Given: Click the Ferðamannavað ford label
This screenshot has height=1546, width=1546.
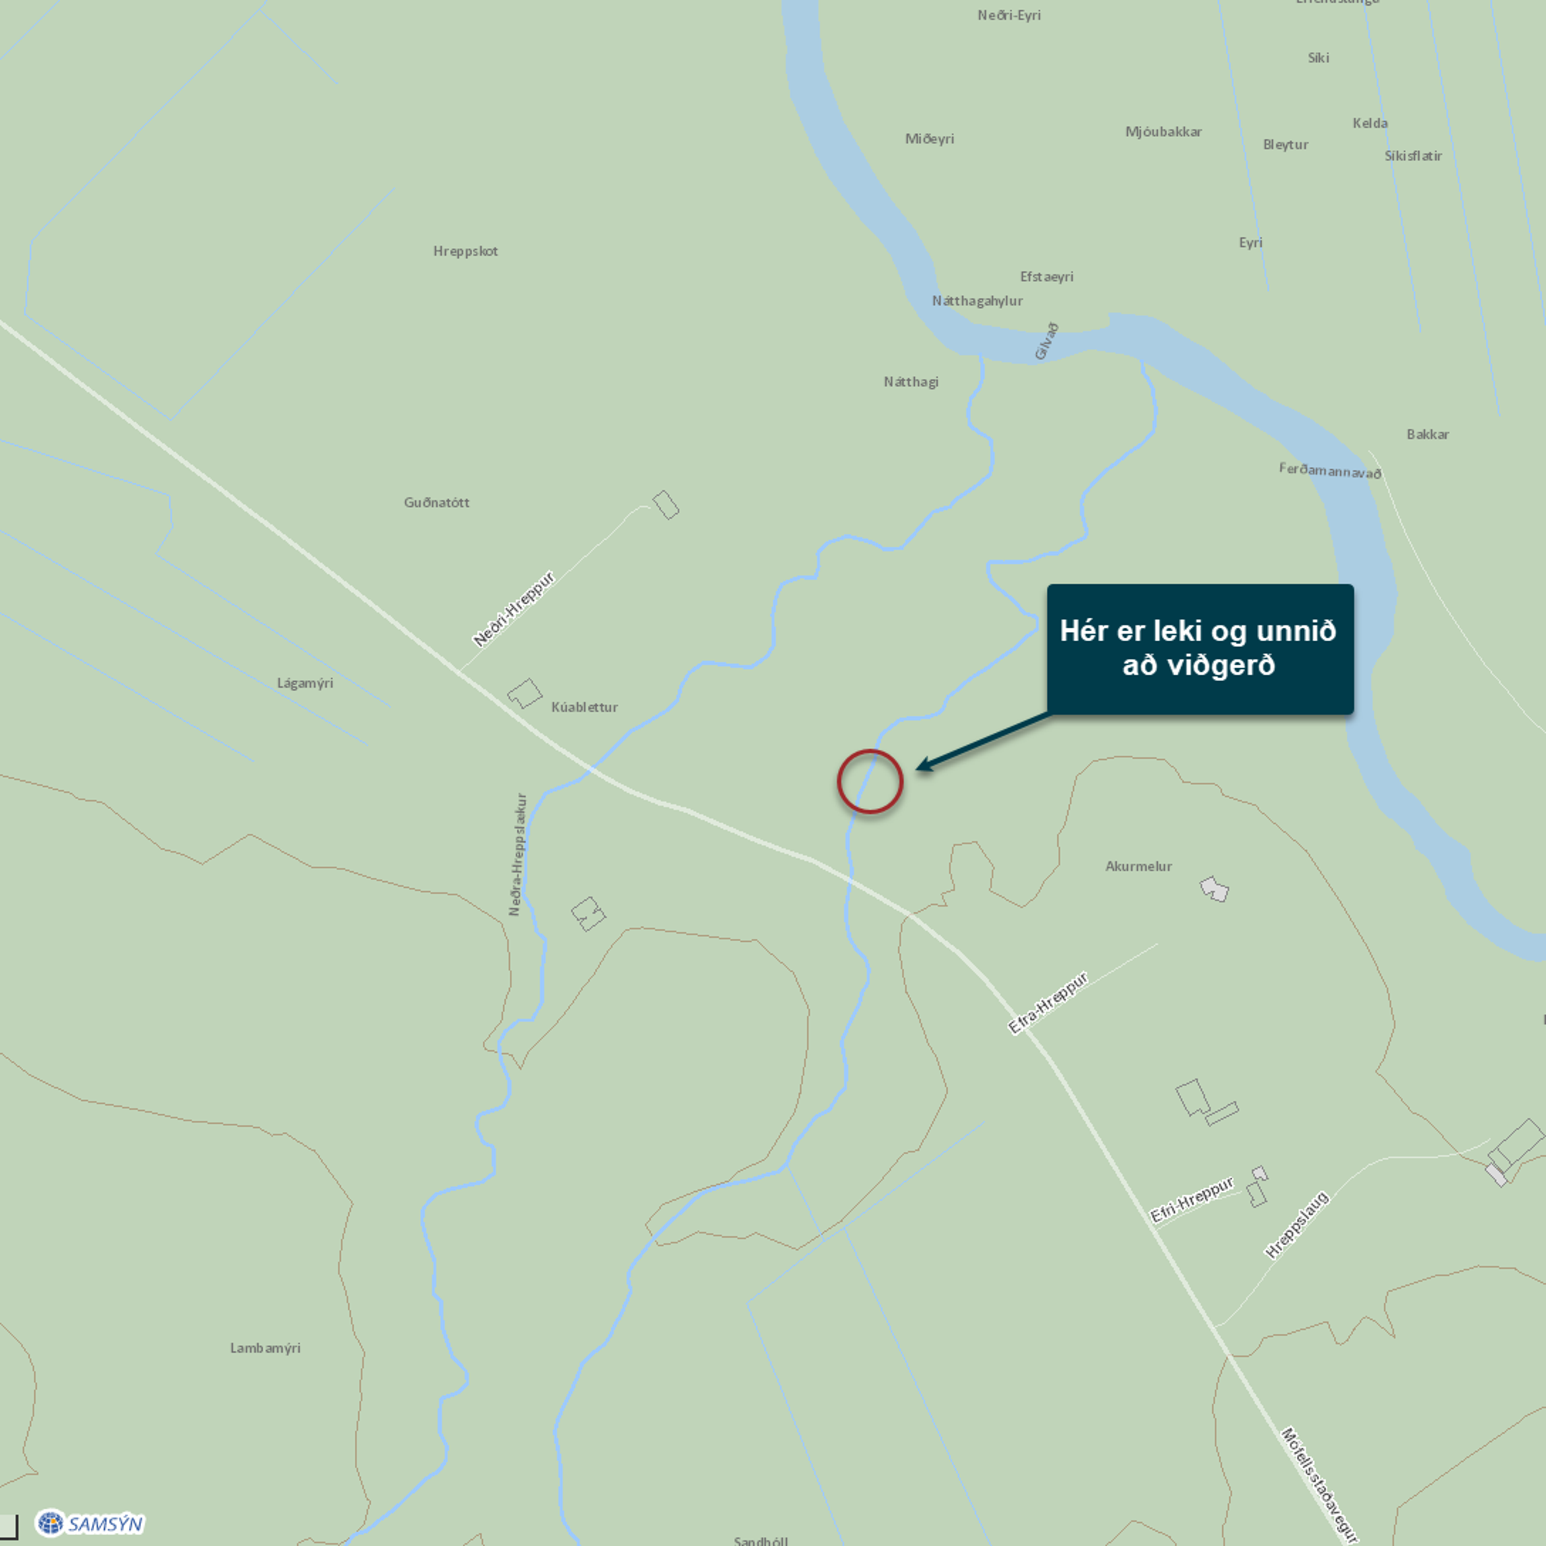Looking at the screenshot, I should tap(1330, 471).
